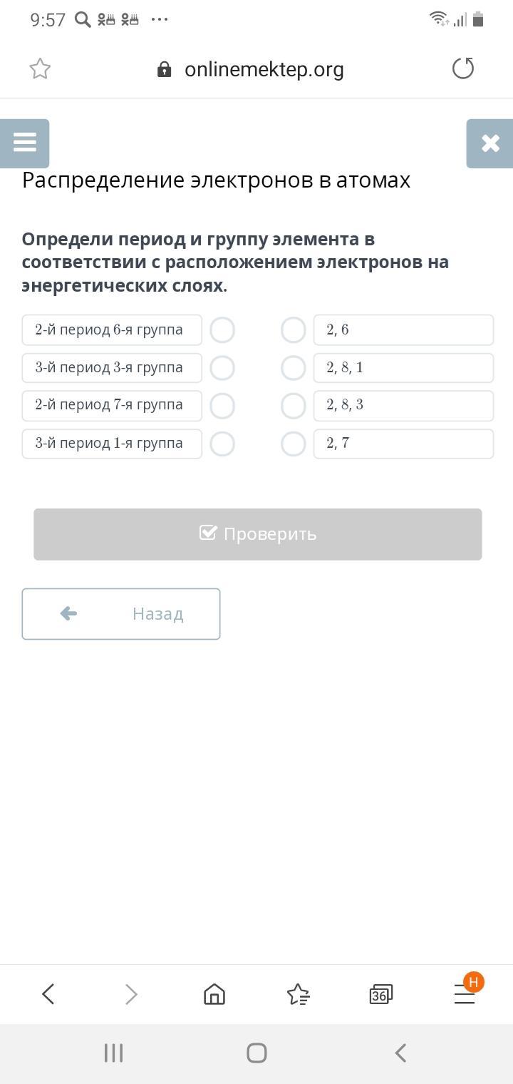Reload the page with the refresh icon
Screen dimensions: 513x1084
[463, 68]
